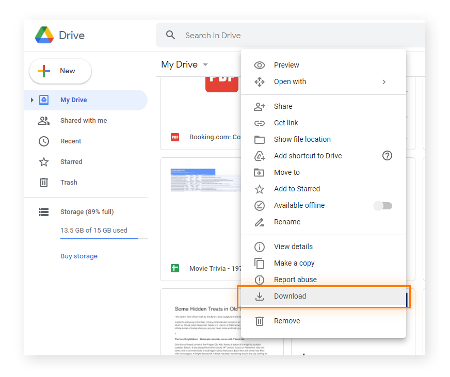Image resolution: width=450 pixels, height=377 pixels.
Task: Select the Shared with me icon
Action: click(44, 120)
